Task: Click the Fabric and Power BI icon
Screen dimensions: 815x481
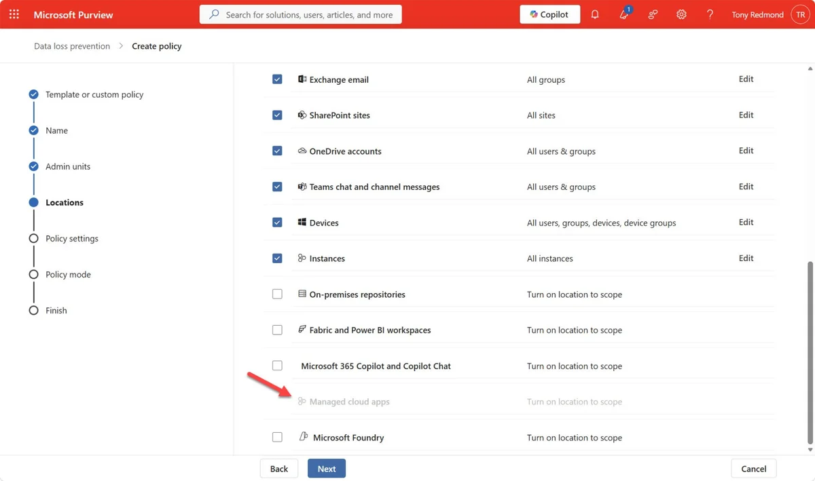Action: pyautogui.click(x=302, y=330)
